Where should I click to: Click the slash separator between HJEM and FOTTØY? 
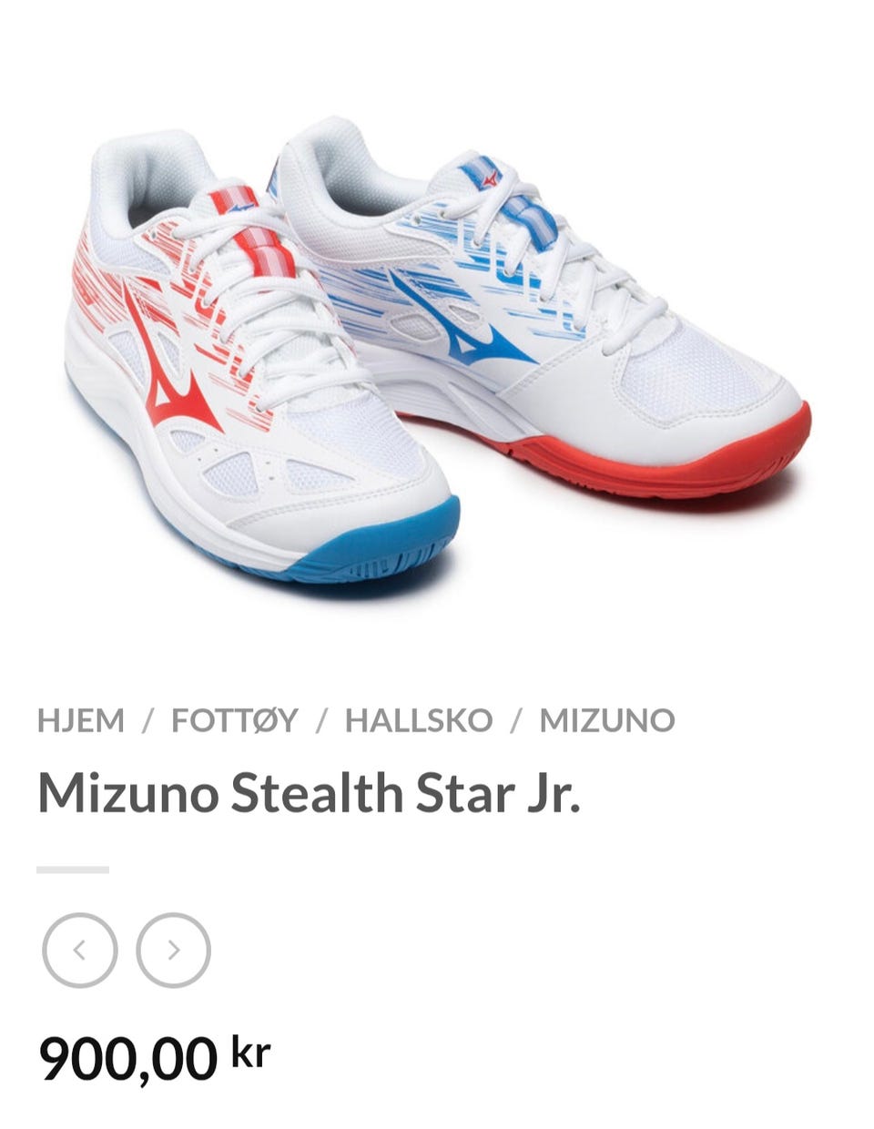(x=147, y=721)
